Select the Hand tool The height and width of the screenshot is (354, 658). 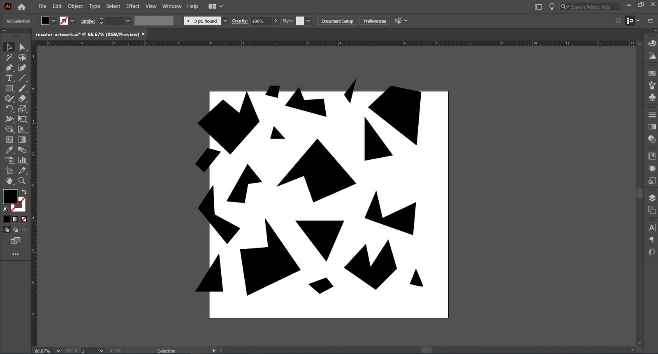9,181
